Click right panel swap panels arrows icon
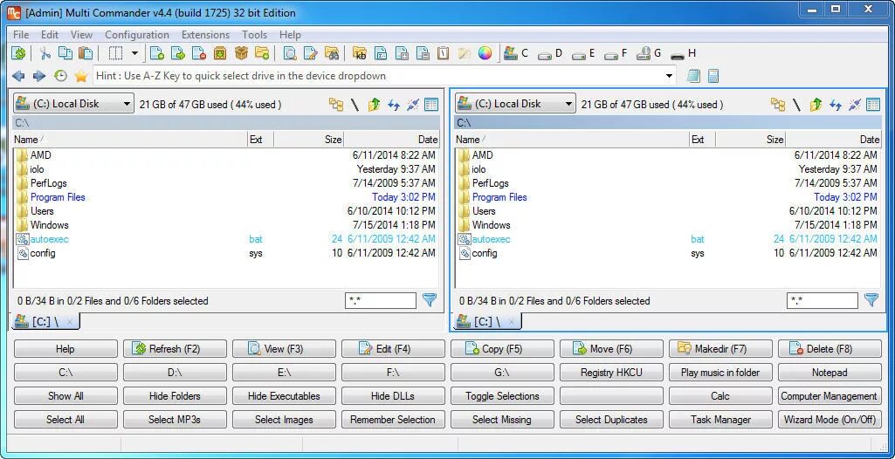 pos(836,105)
